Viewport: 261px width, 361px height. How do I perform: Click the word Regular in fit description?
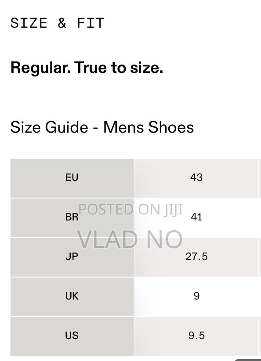[40, 68]
